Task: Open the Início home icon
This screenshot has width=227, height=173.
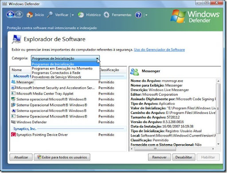Action: pos(30,15)
